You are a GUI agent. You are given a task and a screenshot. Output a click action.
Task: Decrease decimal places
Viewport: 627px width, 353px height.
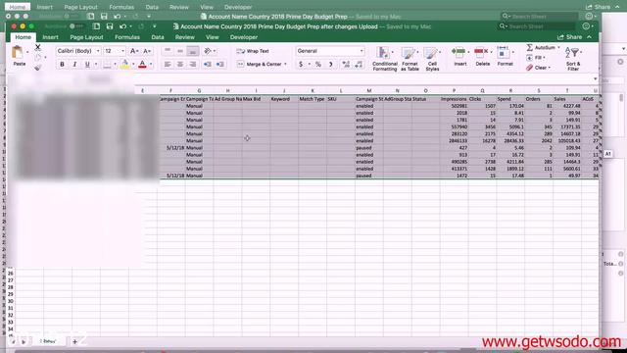click(359, 65)
